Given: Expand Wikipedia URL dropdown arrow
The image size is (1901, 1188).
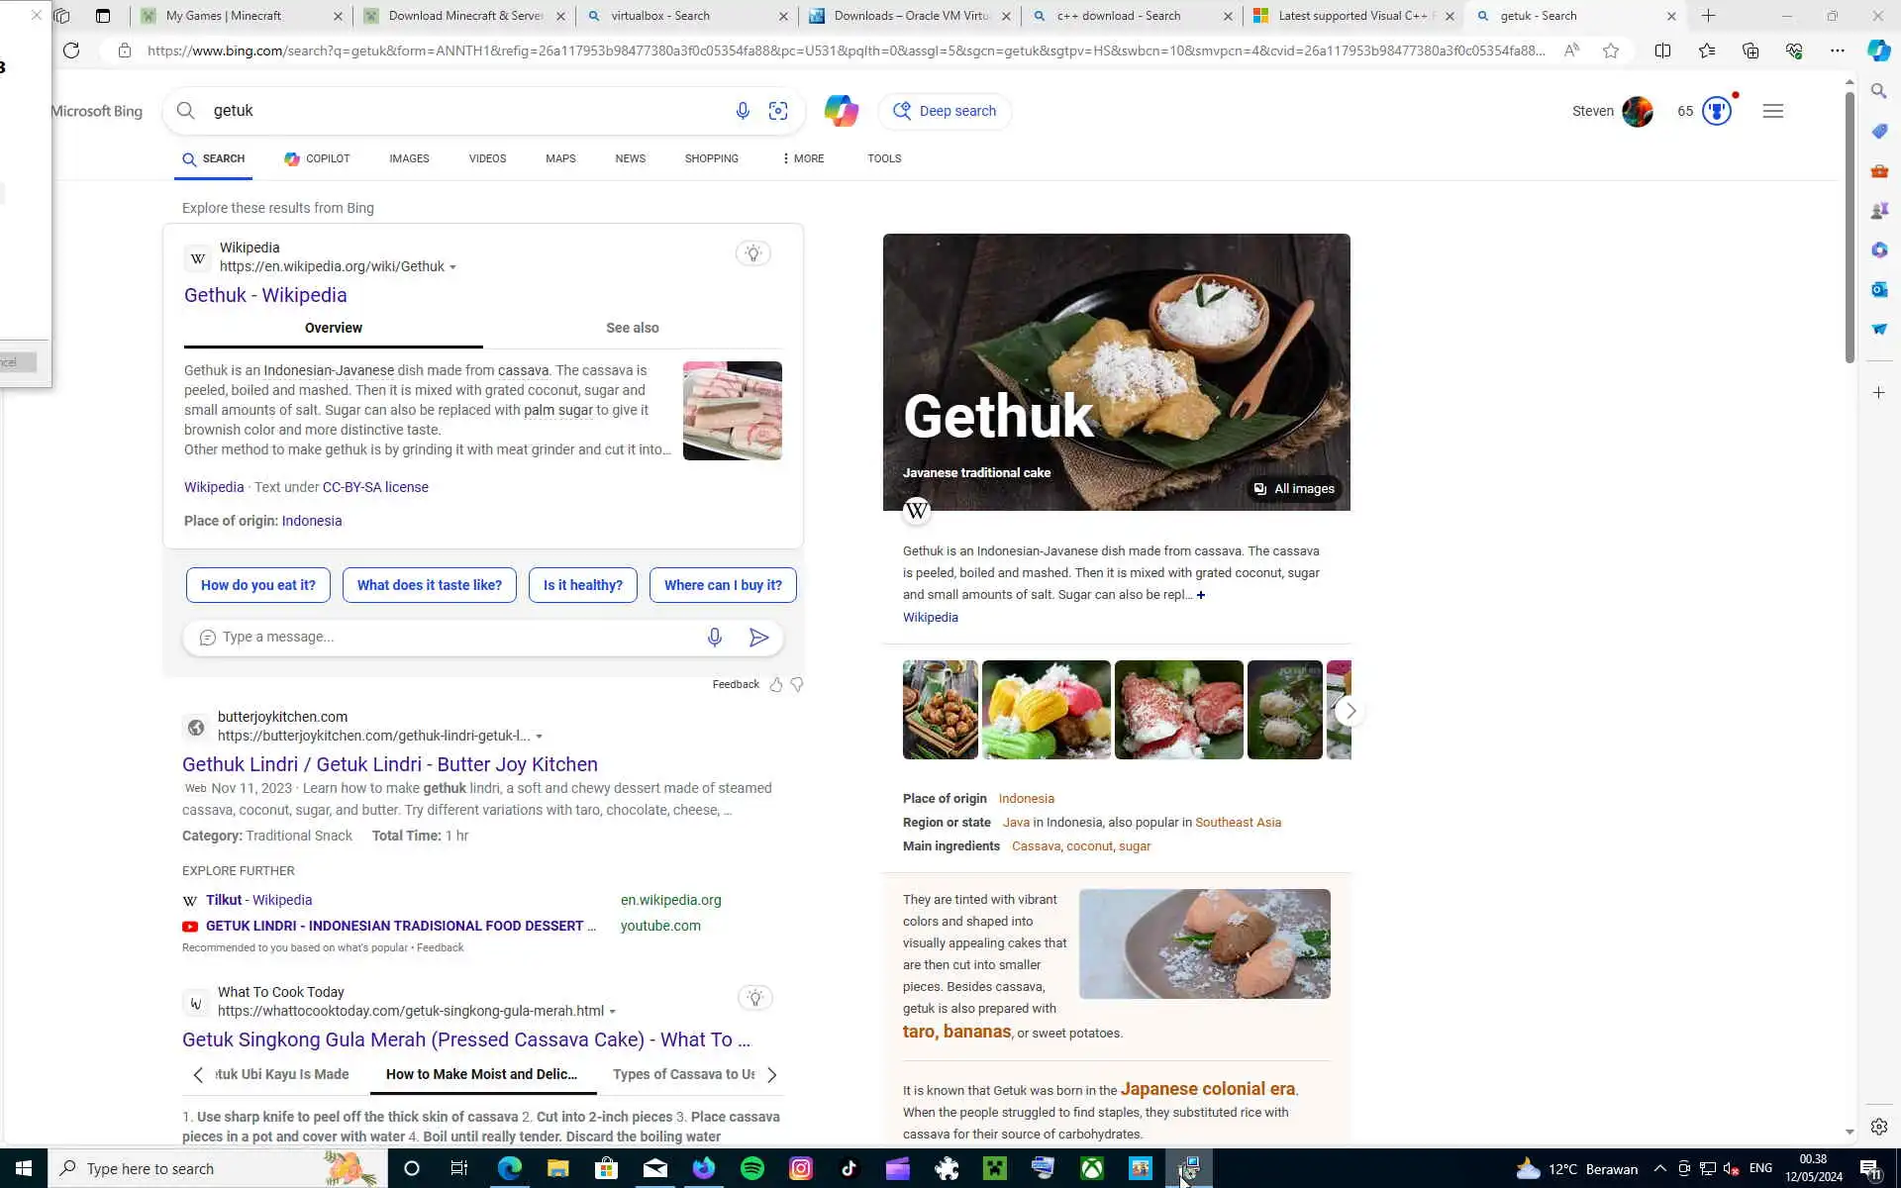Looking at the screenshot, I should click(453, 267).
